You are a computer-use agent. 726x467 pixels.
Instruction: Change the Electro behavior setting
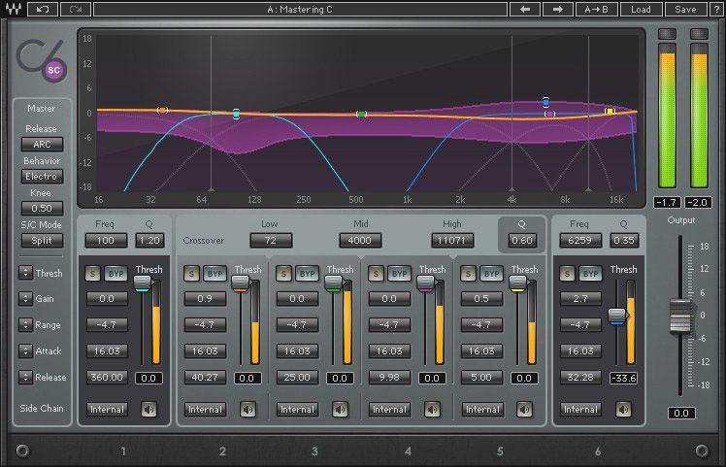coord(42,176)
